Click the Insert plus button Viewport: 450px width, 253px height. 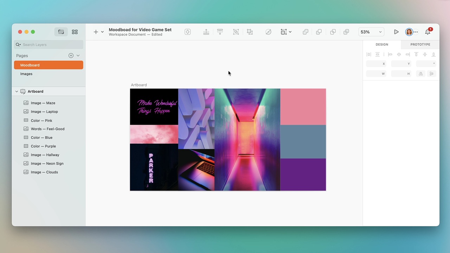point(96,32)
